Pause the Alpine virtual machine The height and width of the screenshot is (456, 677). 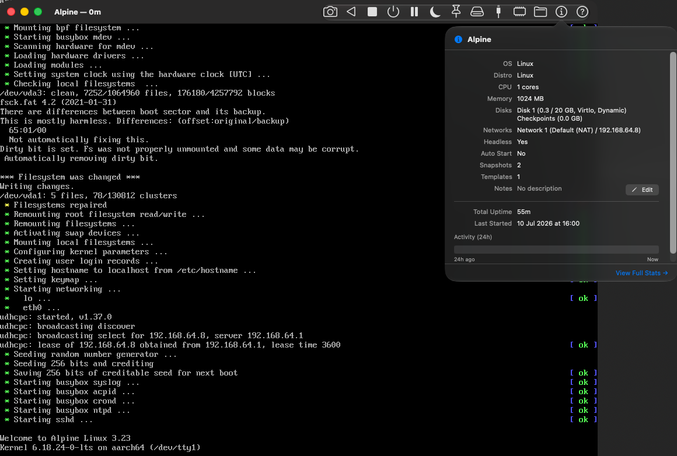click(414, 12)
